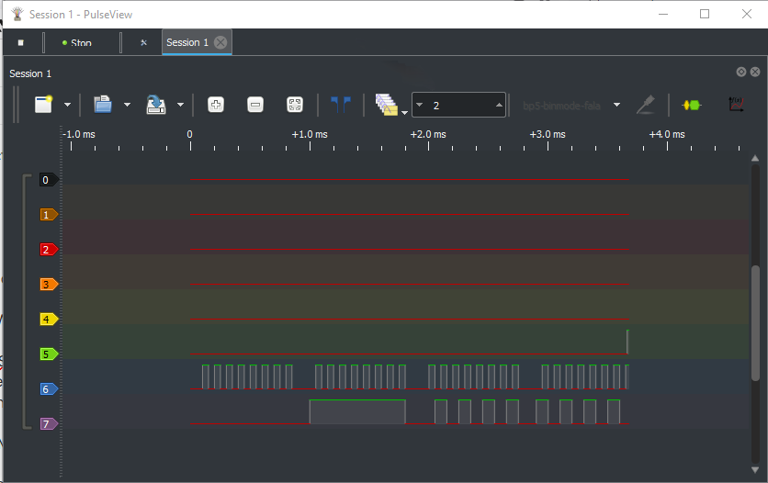
Task: Zoom out on the trace view
Action: (x=255, y=105)
